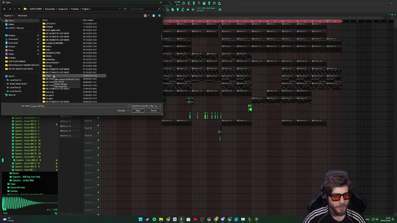Click the globe icon beside news panel
This screenshot has height=223, width=397.
coord(220,10)
